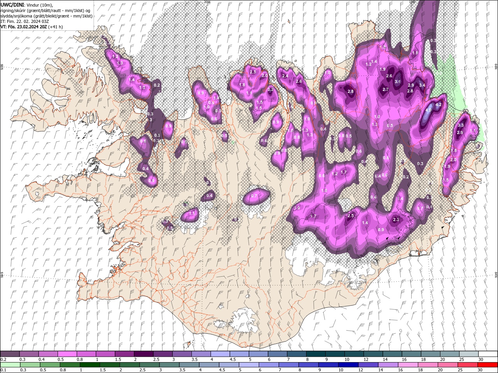498x373 pixels.
Task: Click the "3.4" snowfall value on the map
Action: (x=422, y=85)
